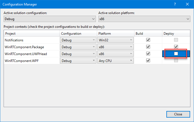Viewport: 194px width, 122px height.
Task: Expand Notifications configuration dropdown
Action: coord(78,40)
